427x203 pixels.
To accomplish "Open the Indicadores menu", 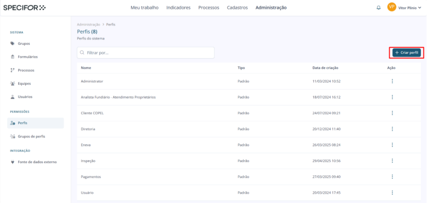I will (178, 7).
